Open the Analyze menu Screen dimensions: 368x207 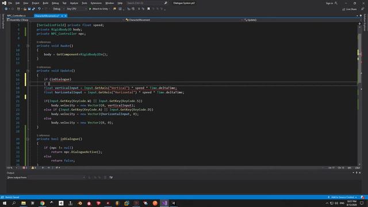pos(74,3)
